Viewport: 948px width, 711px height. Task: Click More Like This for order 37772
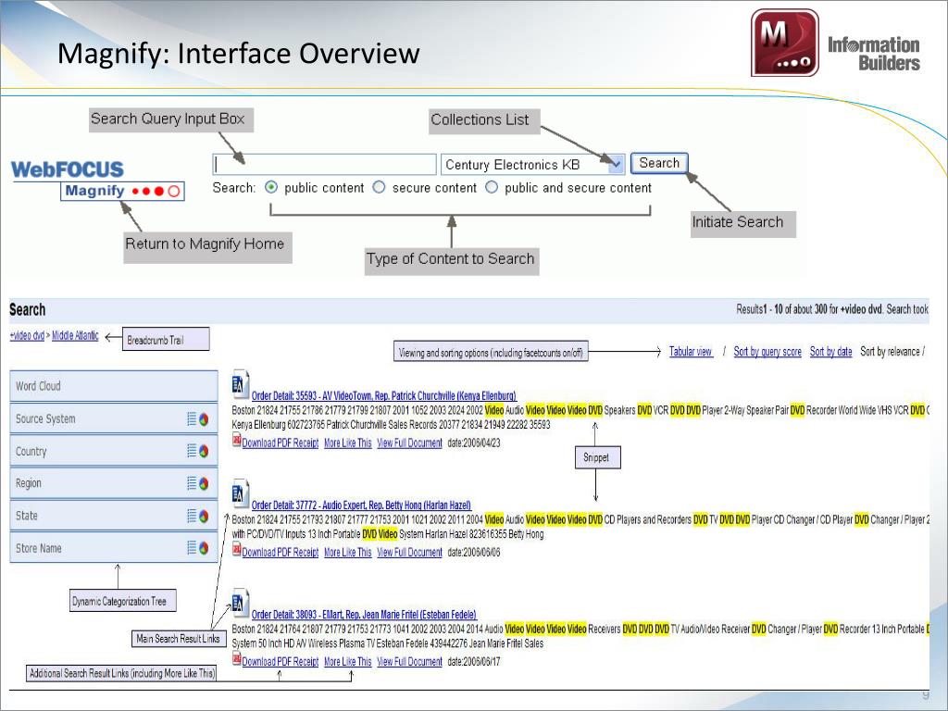click(x=348, y=553)
